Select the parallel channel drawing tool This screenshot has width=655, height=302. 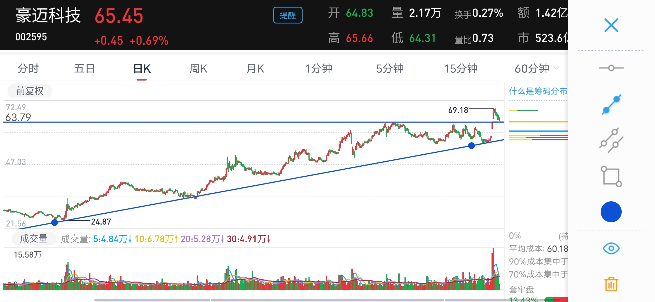(x=611, y=140)
